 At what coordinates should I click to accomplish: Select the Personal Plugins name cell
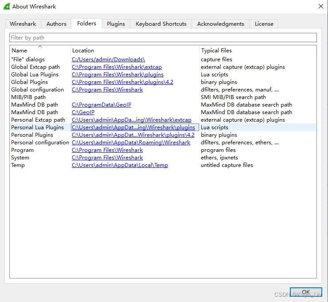pyautogui.click(x=32, y=135)
